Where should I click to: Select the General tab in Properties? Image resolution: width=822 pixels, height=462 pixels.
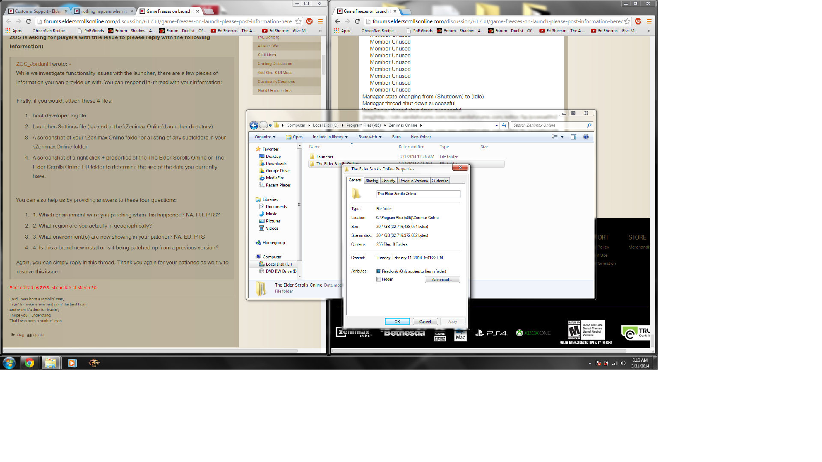tap(355, 180)
